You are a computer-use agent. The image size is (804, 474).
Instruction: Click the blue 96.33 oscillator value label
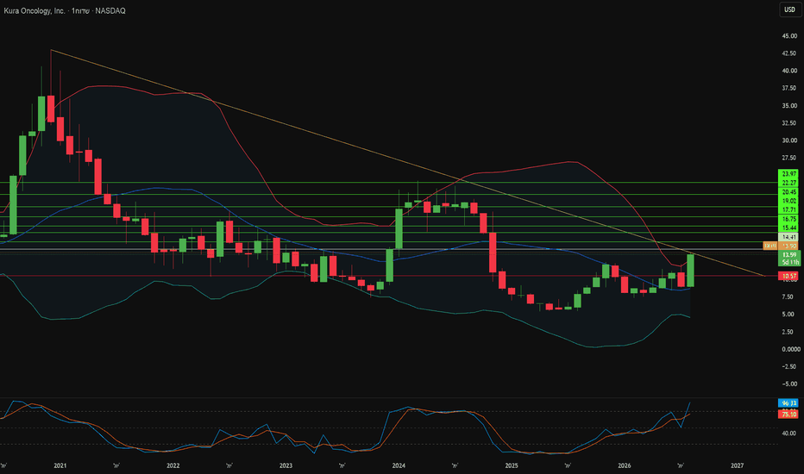788,403
